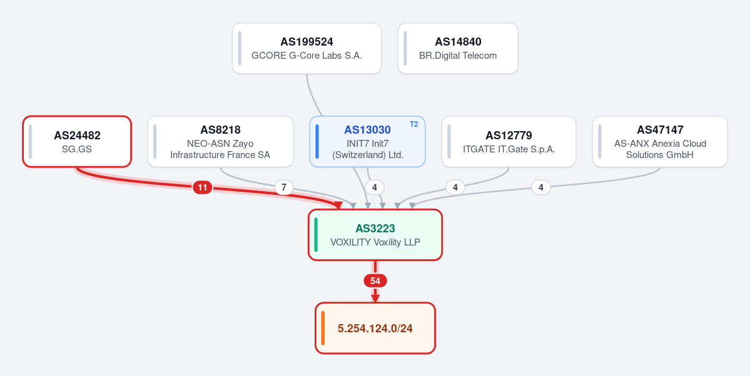This screenshot has height=376, width=750.
Task: Select the AS3223 VOXILITY node
Action: 375,235
